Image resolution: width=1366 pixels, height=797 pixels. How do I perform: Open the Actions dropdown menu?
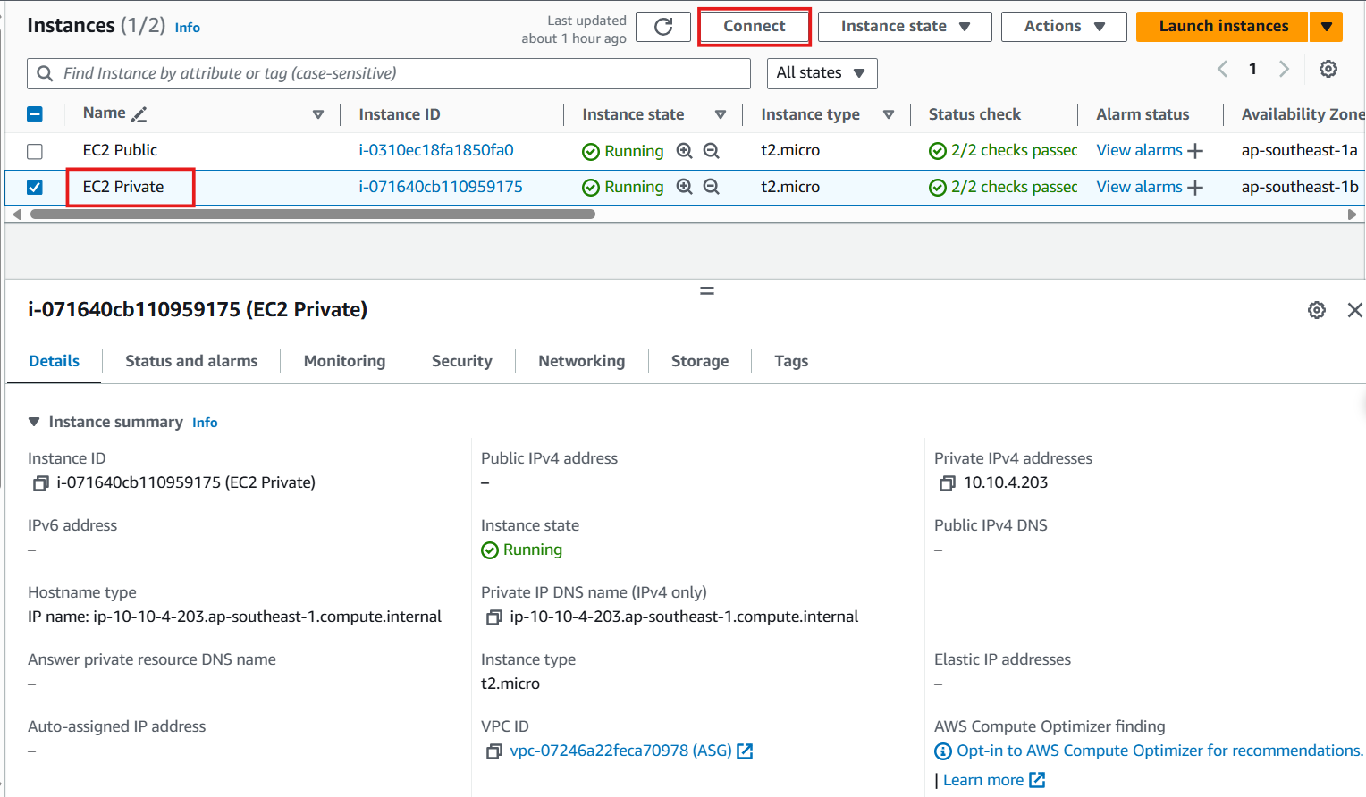pos(1064,27)
